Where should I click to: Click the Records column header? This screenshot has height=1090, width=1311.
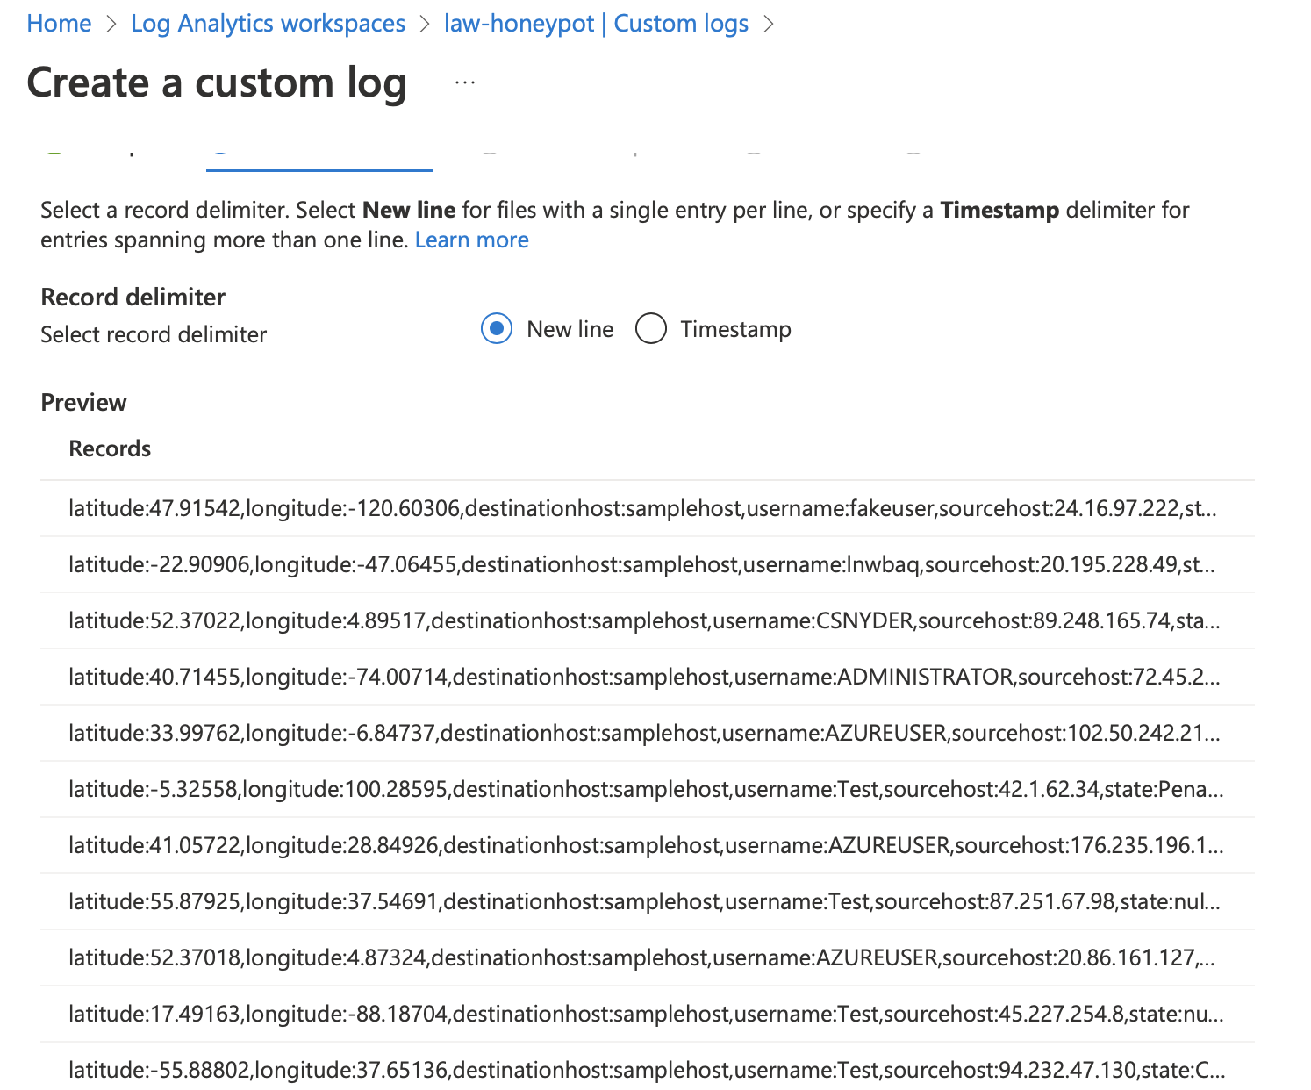[x=110, y=448]
